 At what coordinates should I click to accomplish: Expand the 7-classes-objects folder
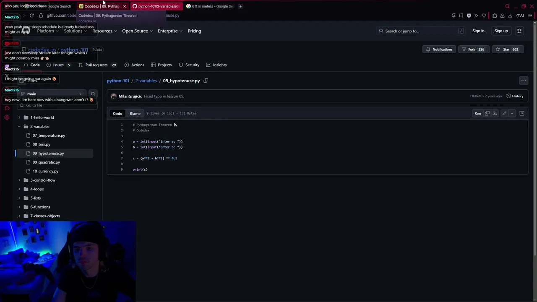pos(19,216)
